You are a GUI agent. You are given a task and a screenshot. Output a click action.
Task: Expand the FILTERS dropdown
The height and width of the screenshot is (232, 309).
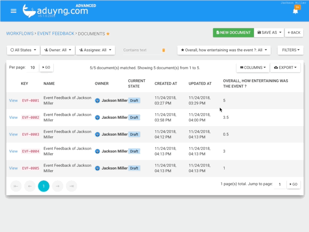click(291, 50)
